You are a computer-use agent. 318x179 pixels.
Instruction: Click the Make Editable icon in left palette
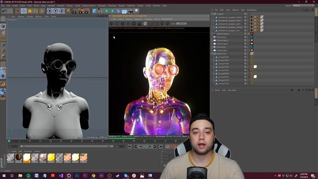point(3,19)
